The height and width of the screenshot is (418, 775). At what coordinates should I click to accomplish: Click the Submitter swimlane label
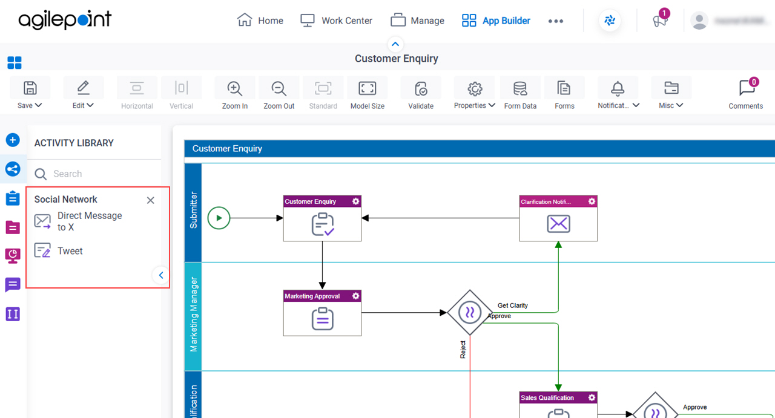[x=193, y=210]
